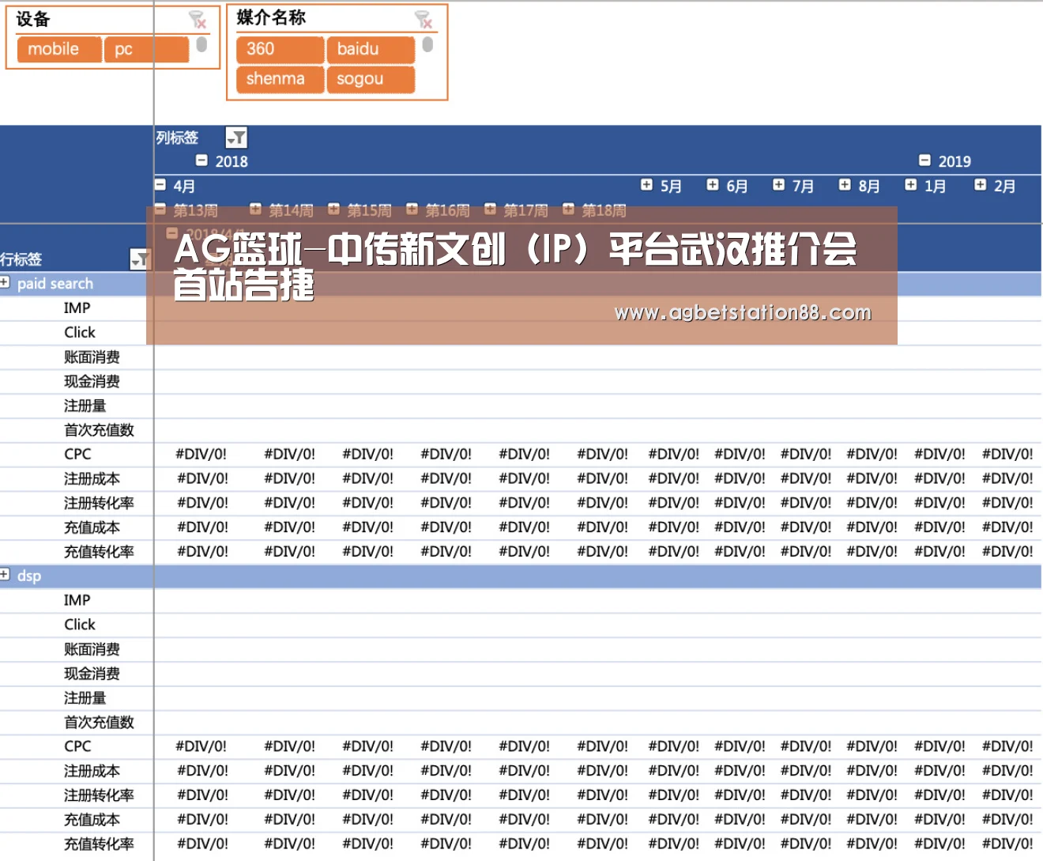Expand the 第14周 week group
The width and height of the screenshot is (1043, 861).
click(255, 209)
